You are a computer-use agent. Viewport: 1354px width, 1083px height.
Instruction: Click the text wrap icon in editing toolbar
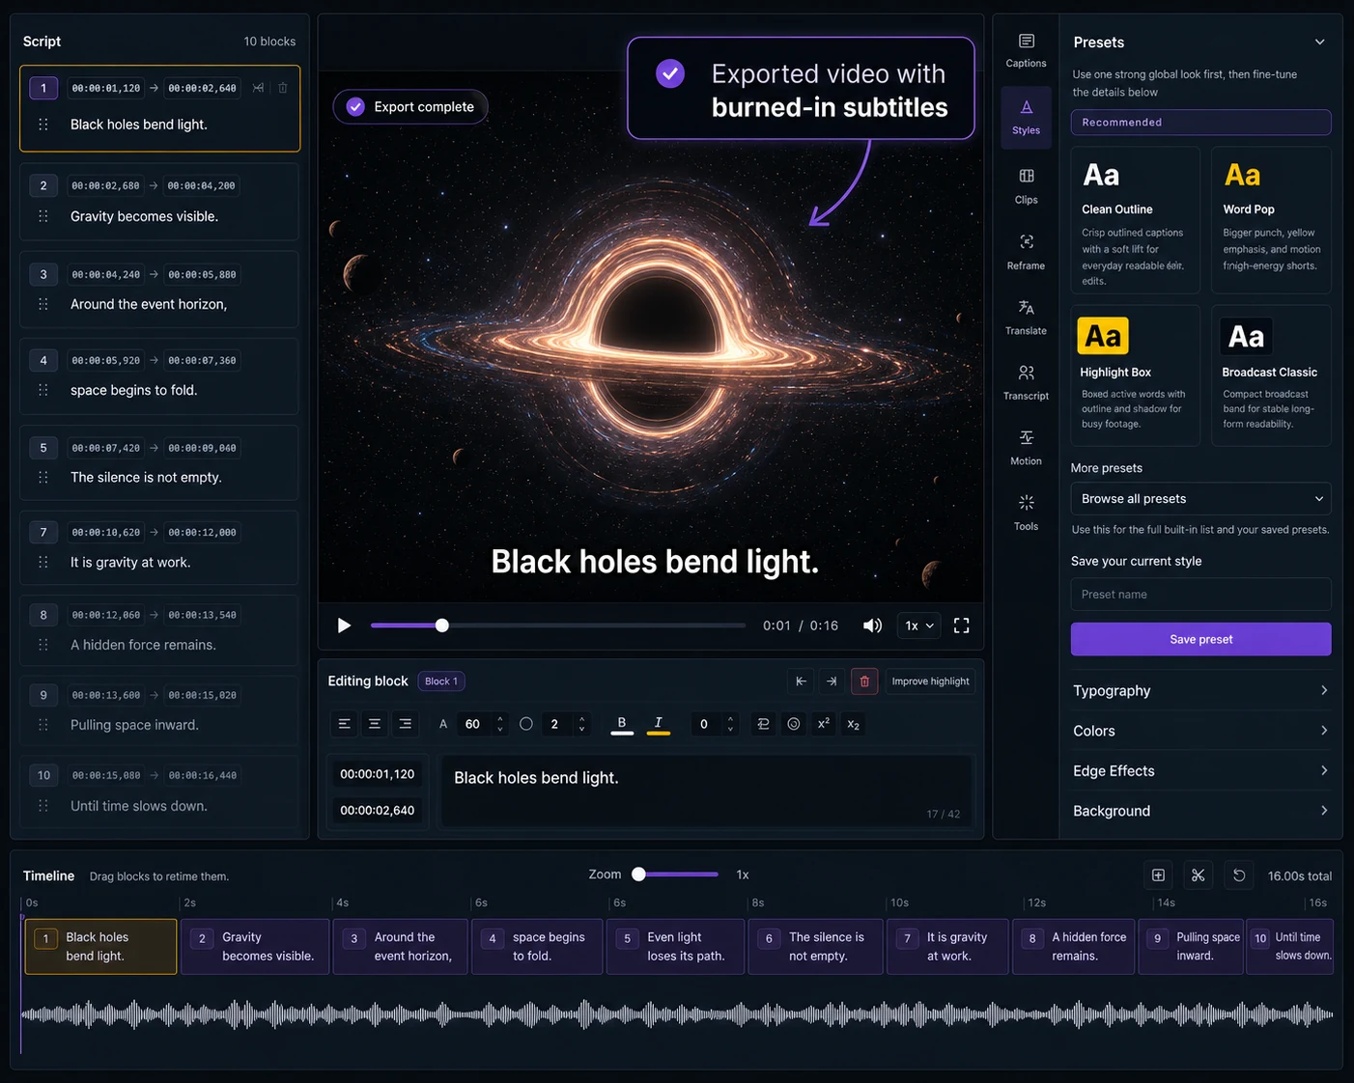click(x=763, y=724)
